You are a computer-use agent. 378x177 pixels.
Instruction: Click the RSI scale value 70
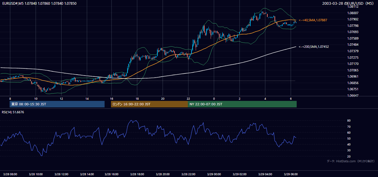(x=349, y=127)
